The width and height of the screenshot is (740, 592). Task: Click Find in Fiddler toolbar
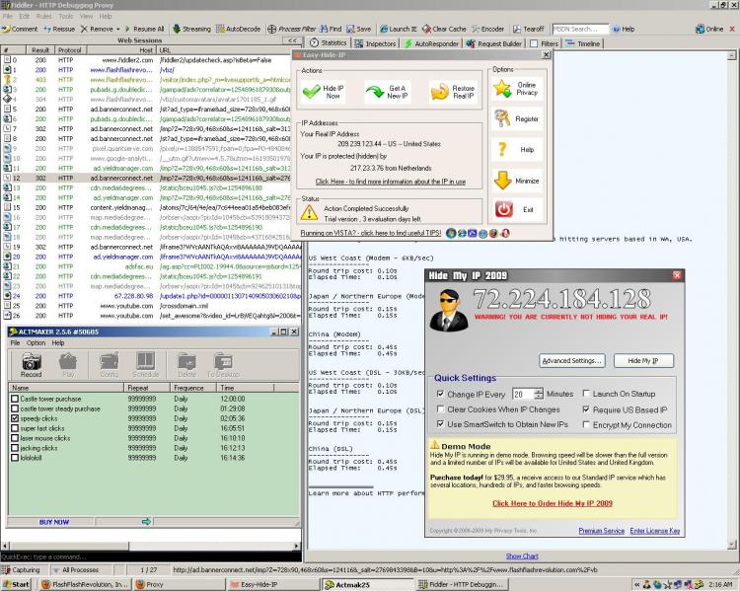(331, 29)
